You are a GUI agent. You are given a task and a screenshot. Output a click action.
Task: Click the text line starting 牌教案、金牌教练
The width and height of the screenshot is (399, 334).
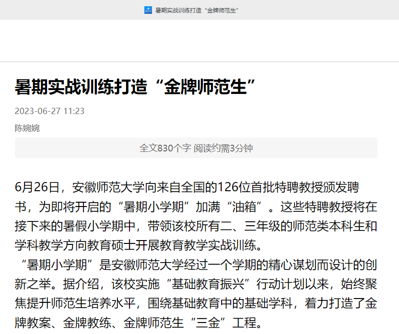(139, 322)
